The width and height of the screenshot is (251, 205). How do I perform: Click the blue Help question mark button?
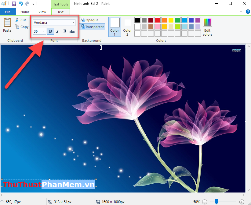pyautogui.click(x=248, y=12)
